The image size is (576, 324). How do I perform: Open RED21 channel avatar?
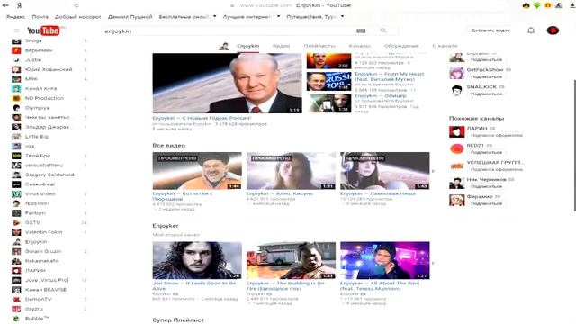click(x=456, y=148)
